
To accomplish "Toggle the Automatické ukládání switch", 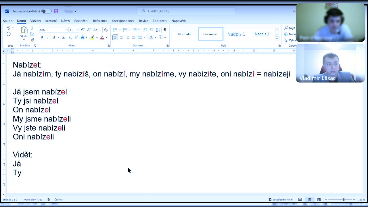I will pos(46,11).
